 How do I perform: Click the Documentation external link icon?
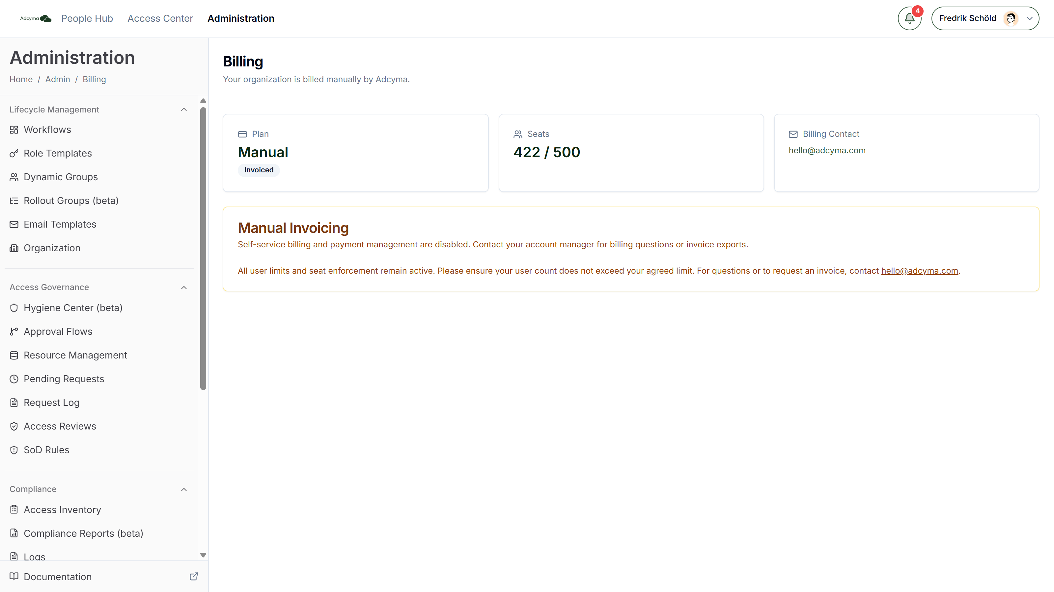tap(194, 577)
